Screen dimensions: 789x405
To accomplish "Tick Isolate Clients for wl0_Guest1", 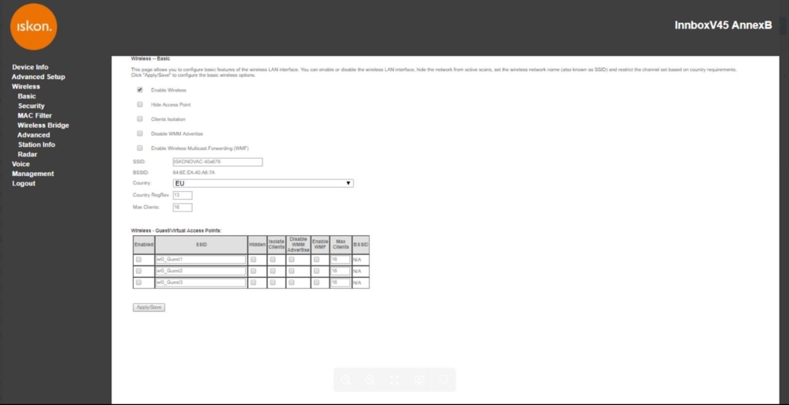I will 273,259.
